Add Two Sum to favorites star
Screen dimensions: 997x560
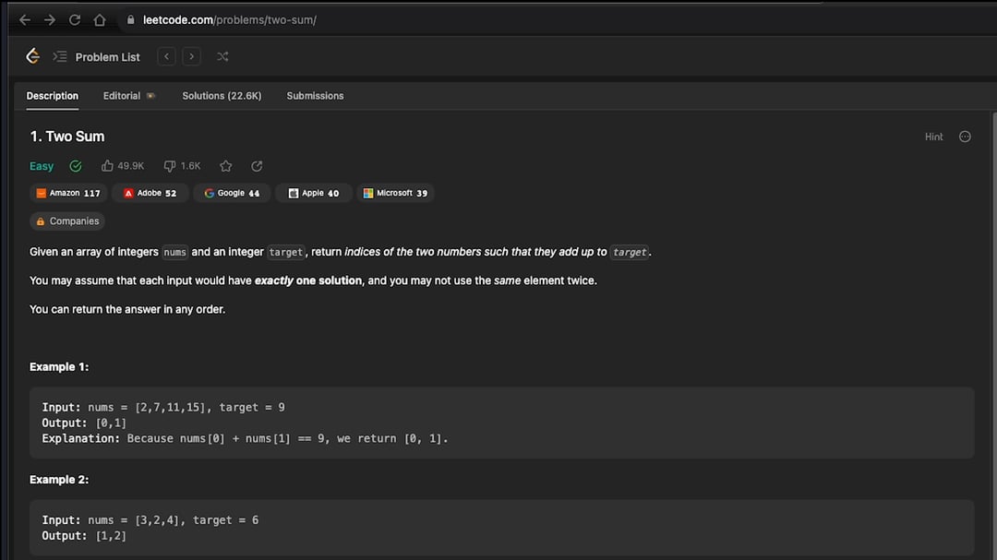click(x=226, y=166)
